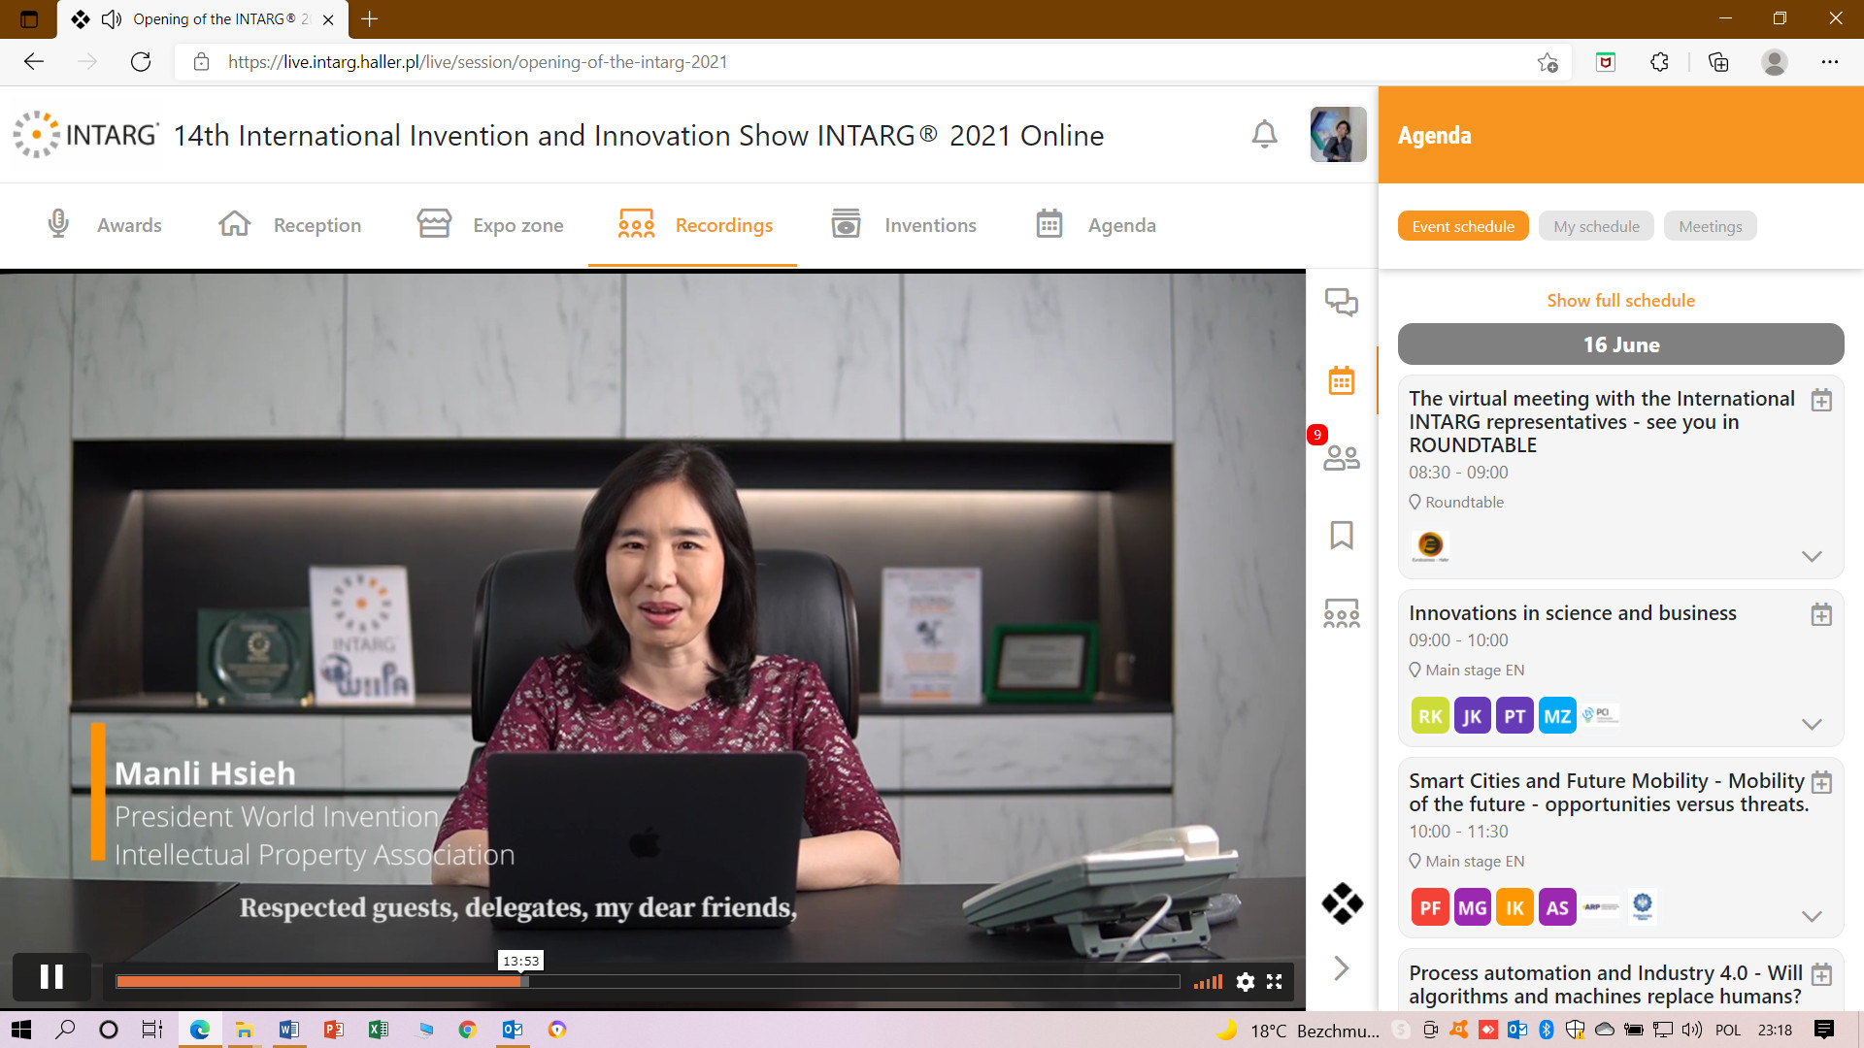Add Smart Cities session to schedule
The height and width of the screenshot is (1048, 1864).
(x=1821, y=782)
